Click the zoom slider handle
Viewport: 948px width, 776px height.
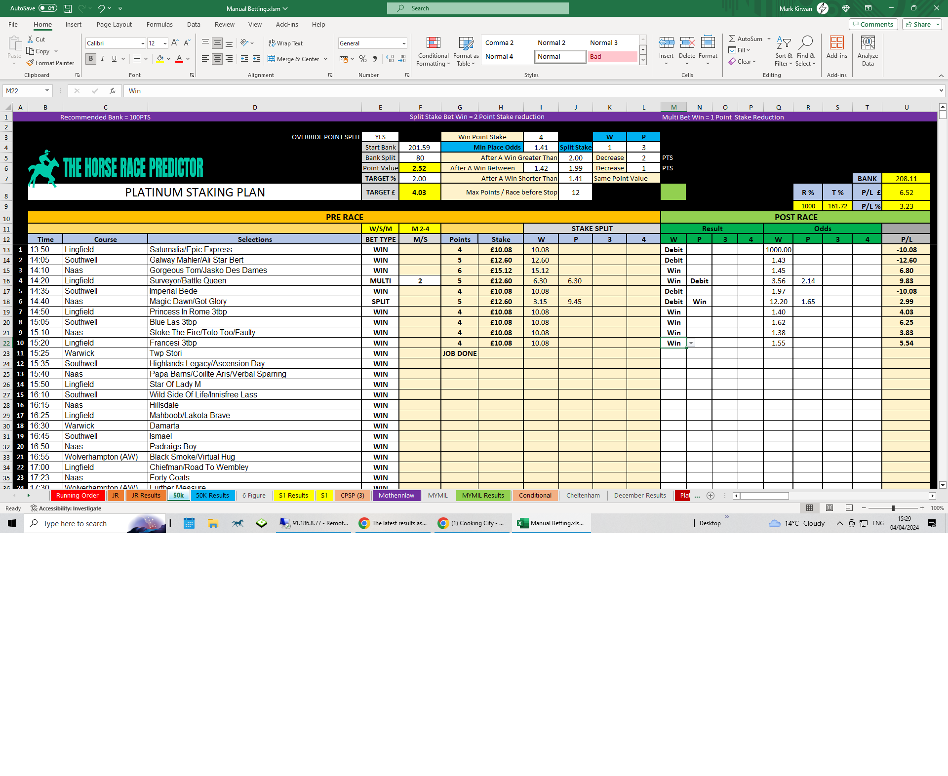[x=893, y=508]
